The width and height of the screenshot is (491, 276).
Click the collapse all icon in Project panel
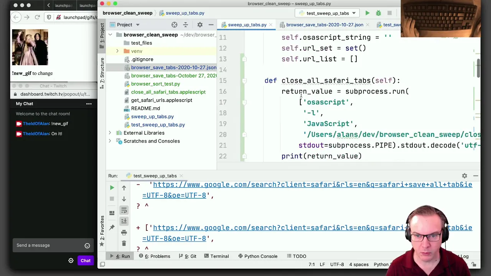coord(186,25)
